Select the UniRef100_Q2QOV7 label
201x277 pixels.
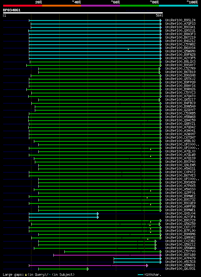[180, 110]
